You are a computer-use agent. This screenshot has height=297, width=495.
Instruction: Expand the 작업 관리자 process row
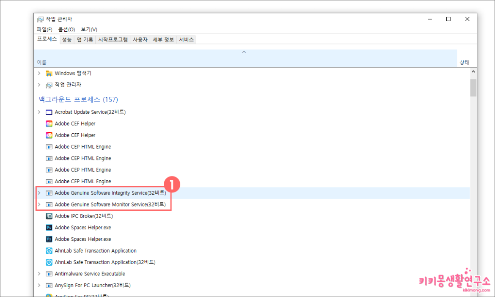pyautogui.click(x=39, y=85)
